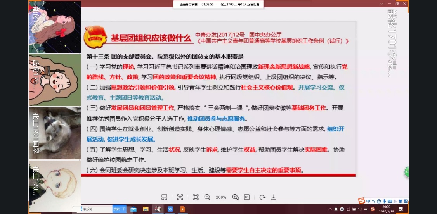Click the 搜索一下 search button

click(119, 209)
